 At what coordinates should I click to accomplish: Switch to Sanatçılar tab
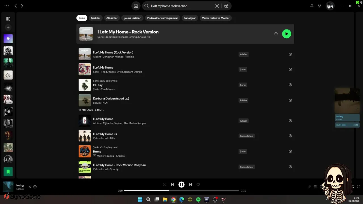[190, 18]
